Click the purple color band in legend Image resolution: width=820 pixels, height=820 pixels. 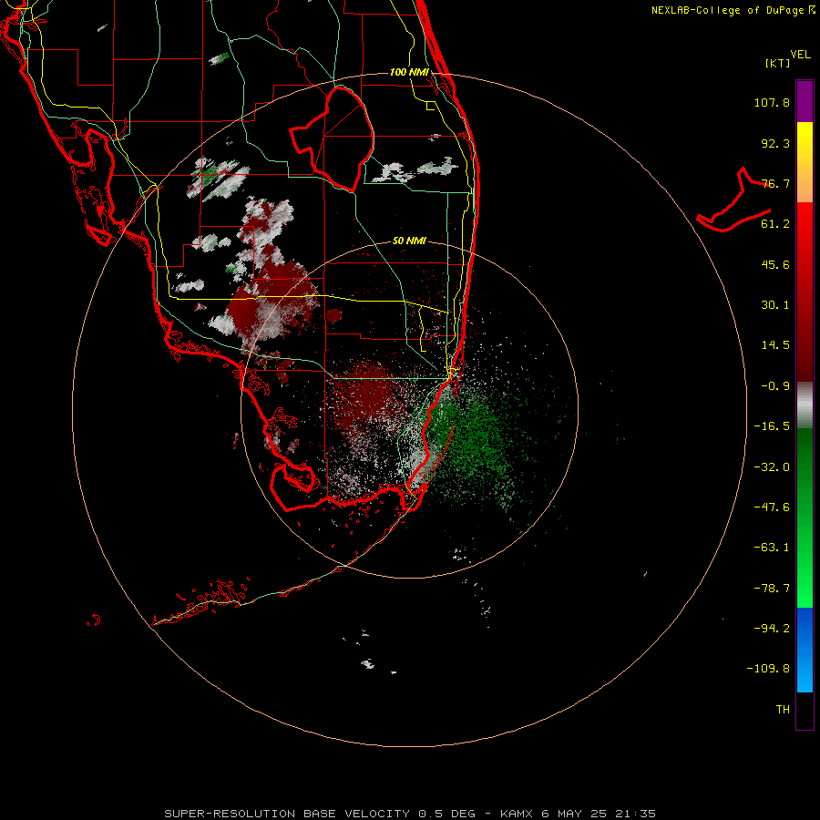coord(805,101)
